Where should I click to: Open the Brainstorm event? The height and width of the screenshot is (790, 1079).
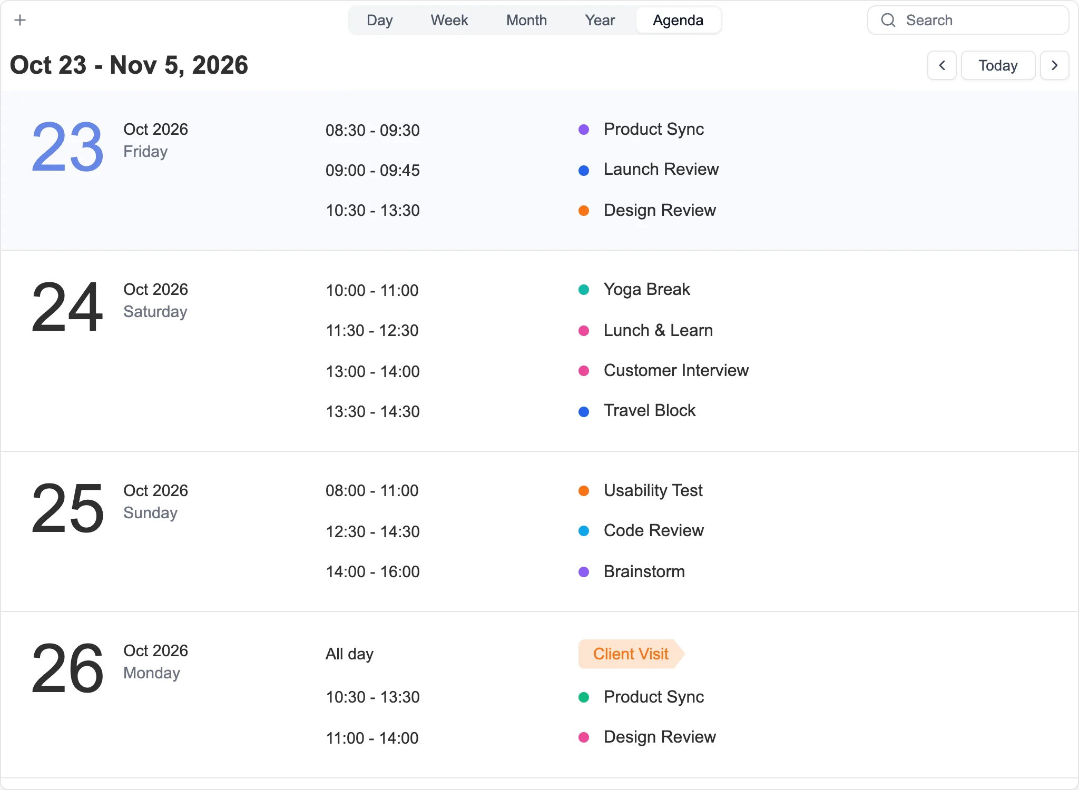click(x=644, y=572)
